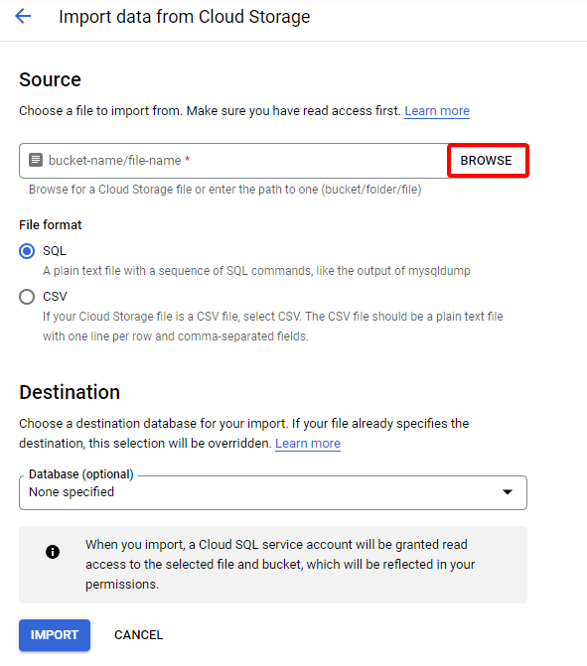The height and width of the screenshot is (666, 587).
Task: Click the Source section heading
Action: tap(50, 79)
